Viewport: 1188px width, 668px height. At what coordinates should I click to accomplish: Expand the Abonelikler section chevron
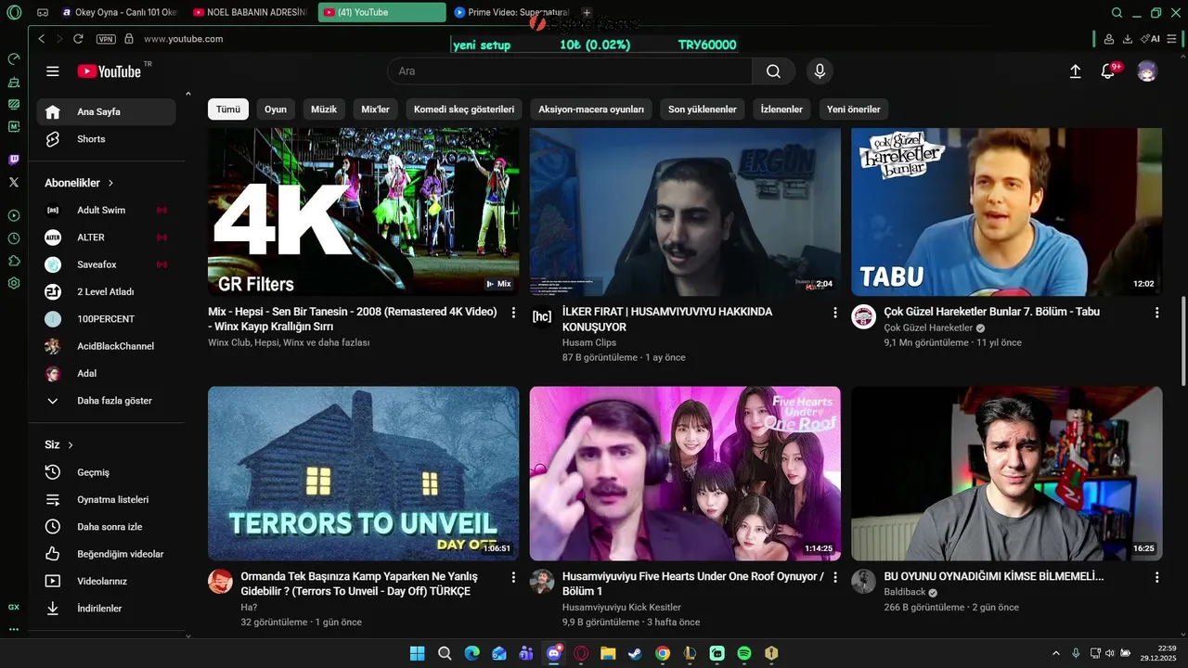[110, 183]
